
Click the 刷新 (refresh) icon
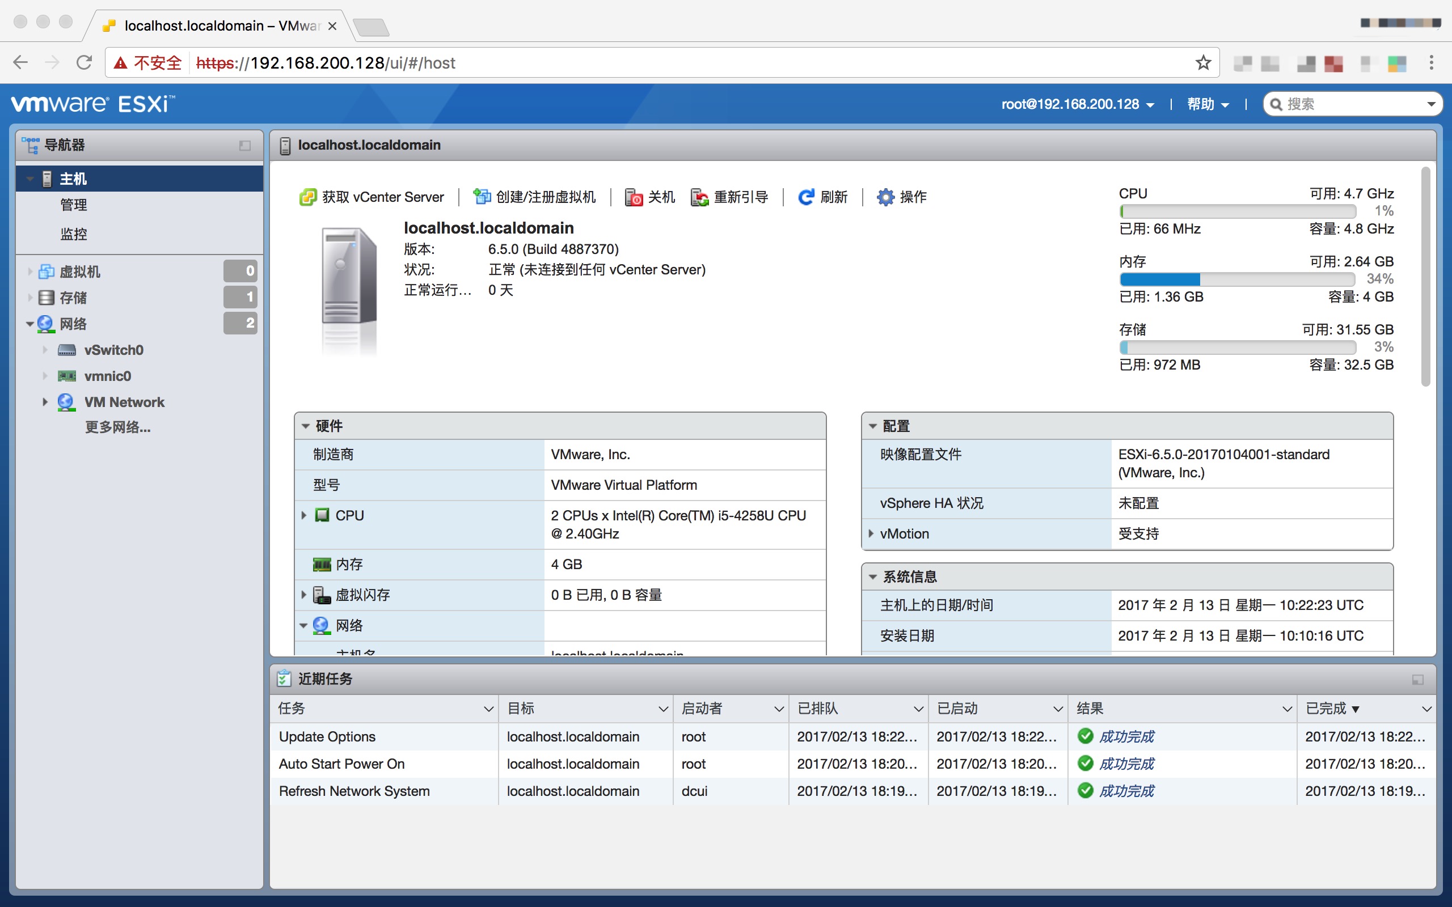click(x=806, y=197)
